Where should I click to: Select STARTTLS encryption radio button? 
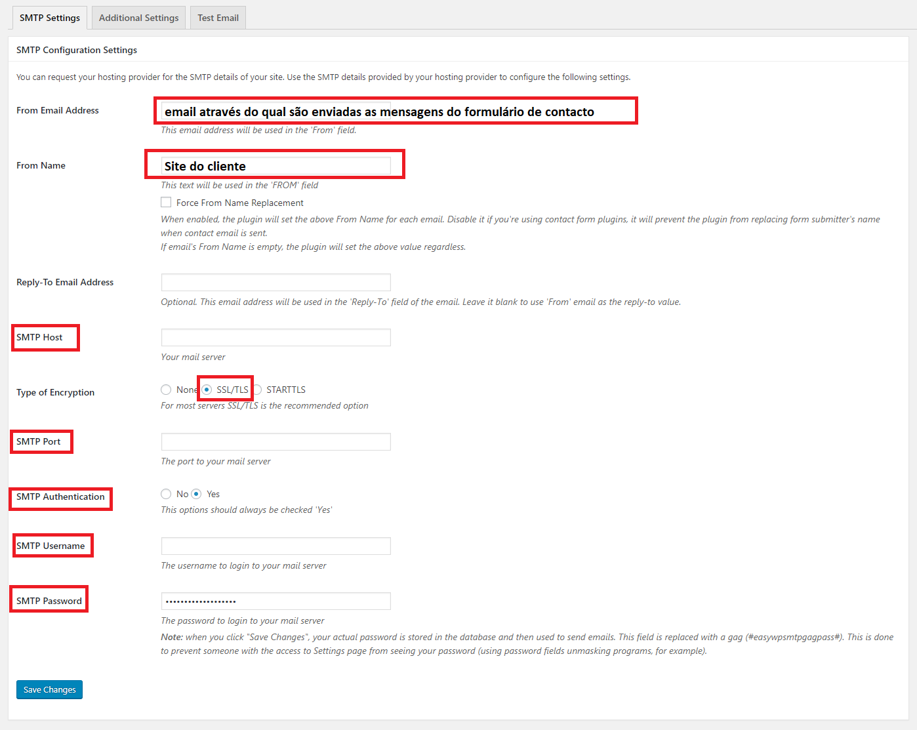pos(258,390)
